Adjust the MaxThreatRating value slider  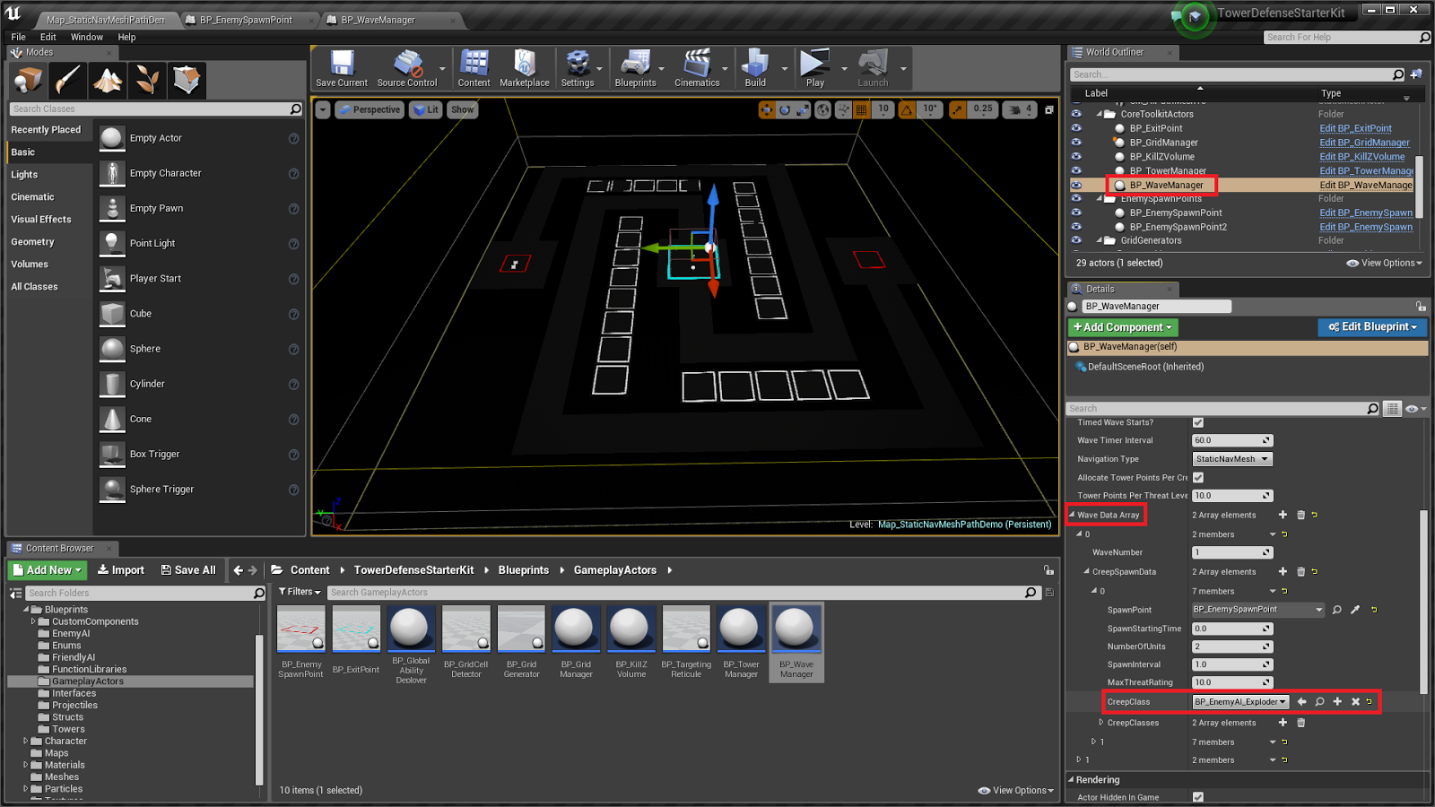(x=1232, y=682)
